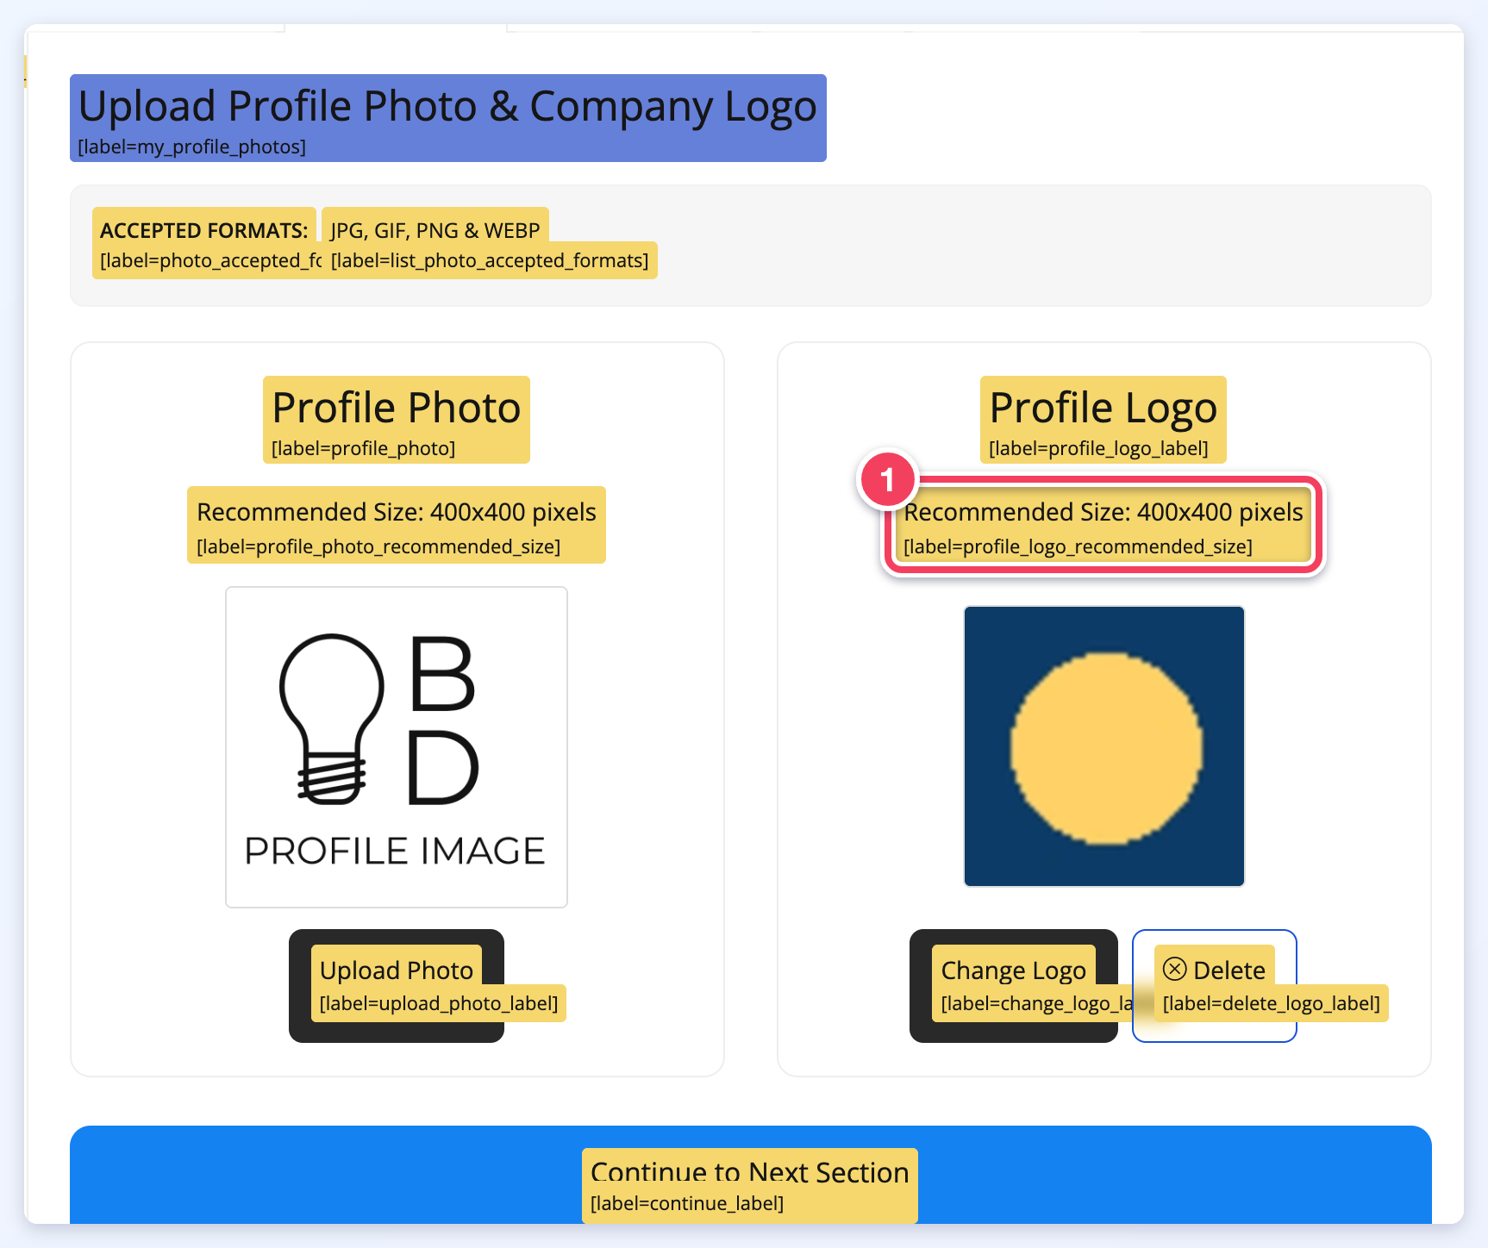The width and height of the screenshot is (1488, 1248).
Task: Click the Delete logo button
Action: coord(1214,985)
